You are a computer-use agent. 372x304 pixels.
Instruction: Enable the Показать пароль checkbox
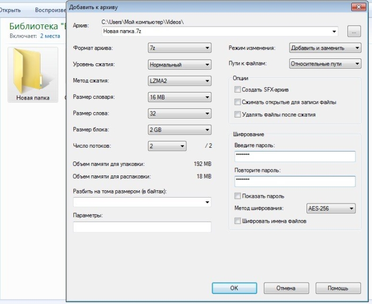(237, 196)
